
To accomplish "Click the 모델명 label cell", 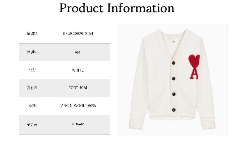I will [x=32, y=33].
